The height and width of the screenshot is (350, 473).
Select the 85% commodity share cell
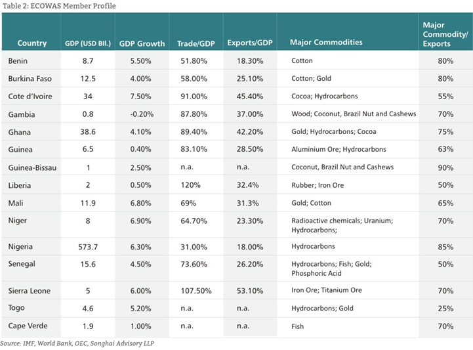pyautogui.click(x=445, y=247)
